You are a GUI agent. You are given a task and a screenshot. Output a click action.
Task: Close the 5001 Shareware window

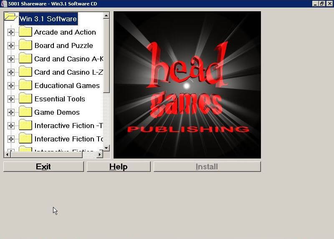(329, 4)
